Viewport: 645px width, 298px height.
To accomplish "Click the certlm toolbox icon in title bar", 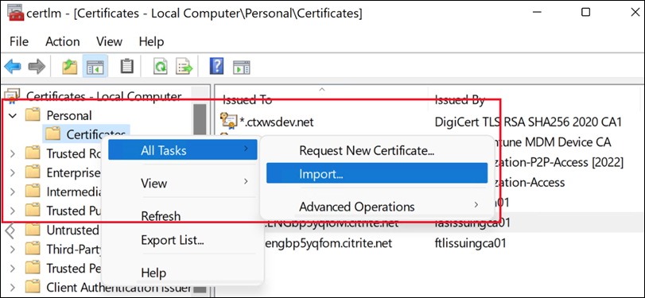I will tap(15, 14).
